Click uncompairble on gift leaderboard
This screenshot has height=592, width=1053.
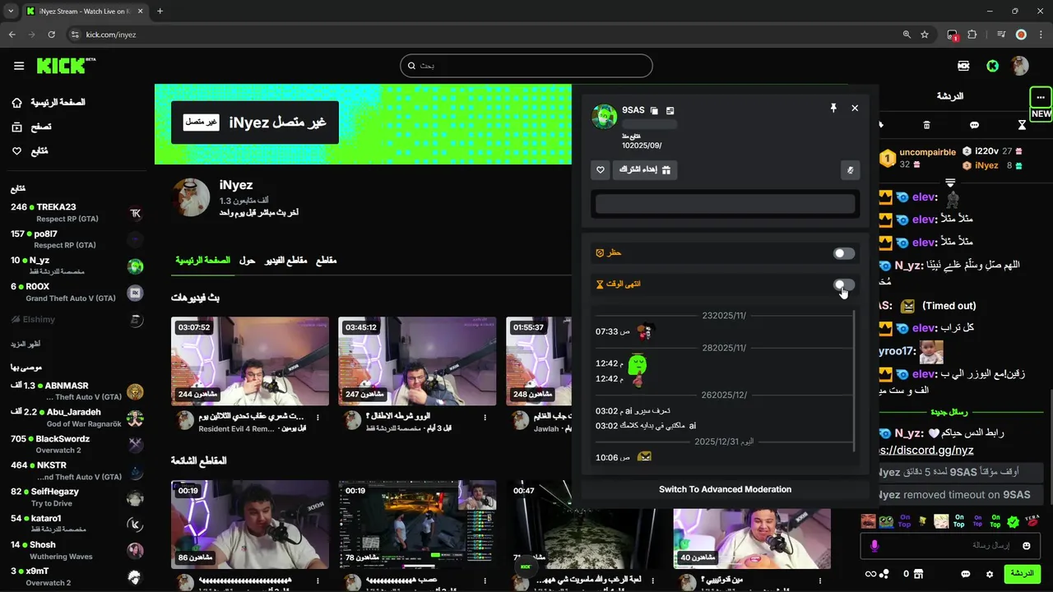point(927,152)
